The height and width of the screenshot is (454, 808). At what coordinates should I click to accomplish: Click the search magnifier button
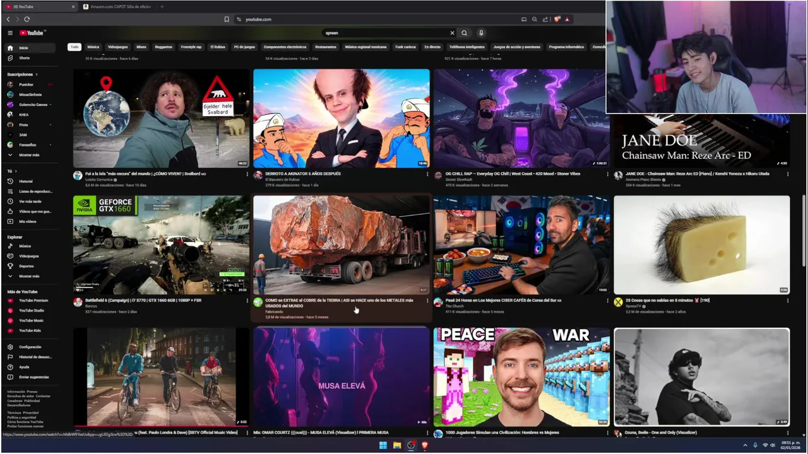pos(464,33)
